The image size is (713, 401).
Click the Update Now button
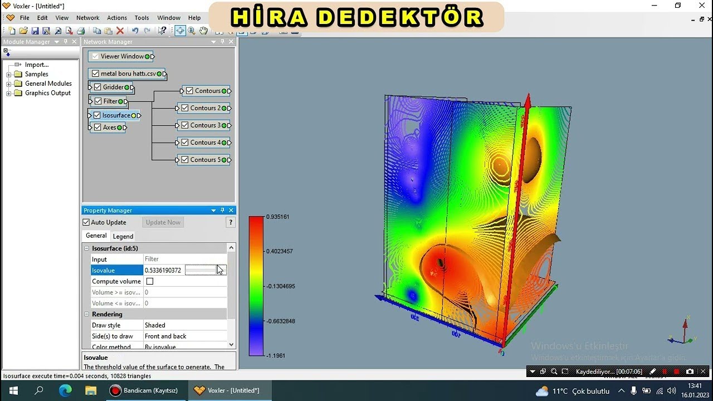tap(163, 222)
